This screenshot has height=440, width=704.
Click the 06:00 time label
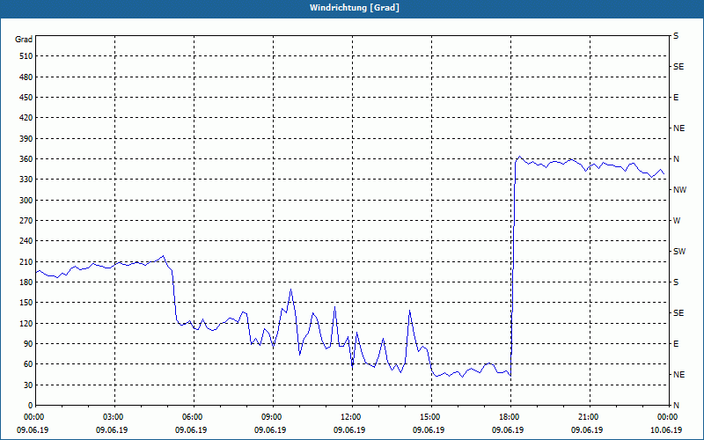(x=191, y=417)
